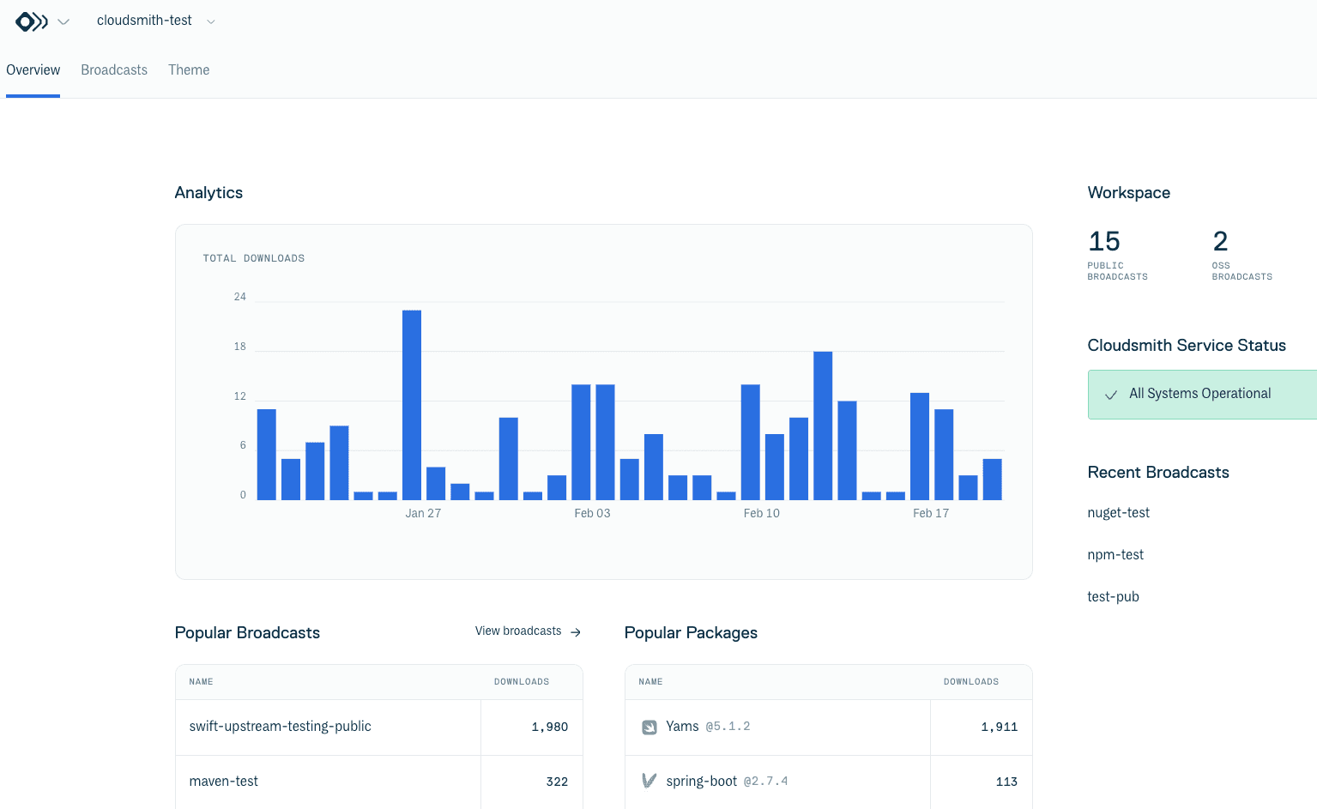Click the Maven icon beside spring-boot
Image resolution: width=1317 pixels, height=809 pixels.
click(x=649, y=782)
